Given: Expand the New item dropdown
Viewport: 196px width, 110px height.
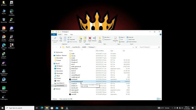Looking at the screenshot, I should [x=106, y=37].
